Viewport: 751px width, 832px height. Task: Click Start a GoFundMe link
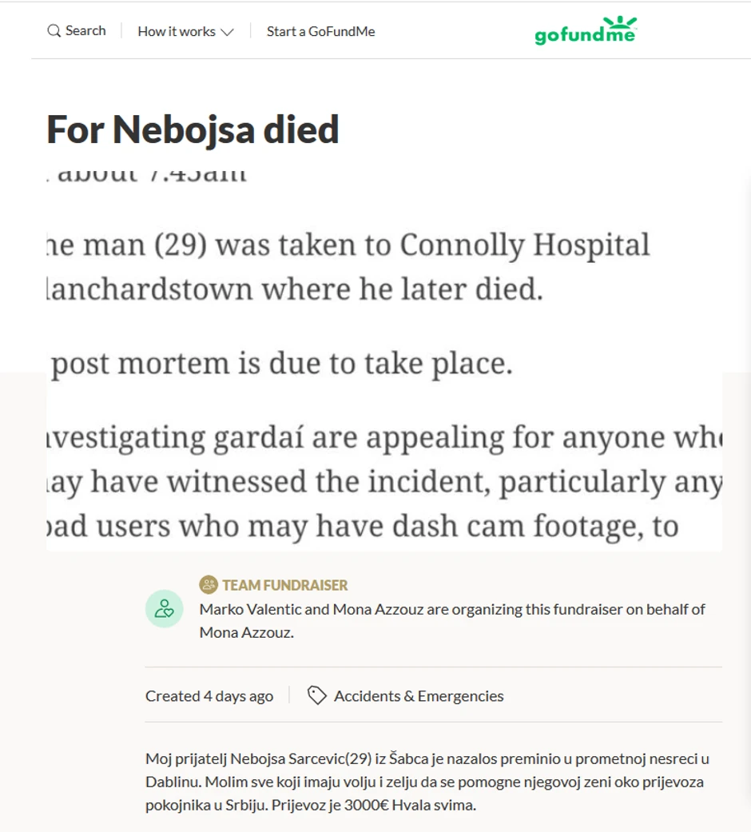(x=320, y=32)
